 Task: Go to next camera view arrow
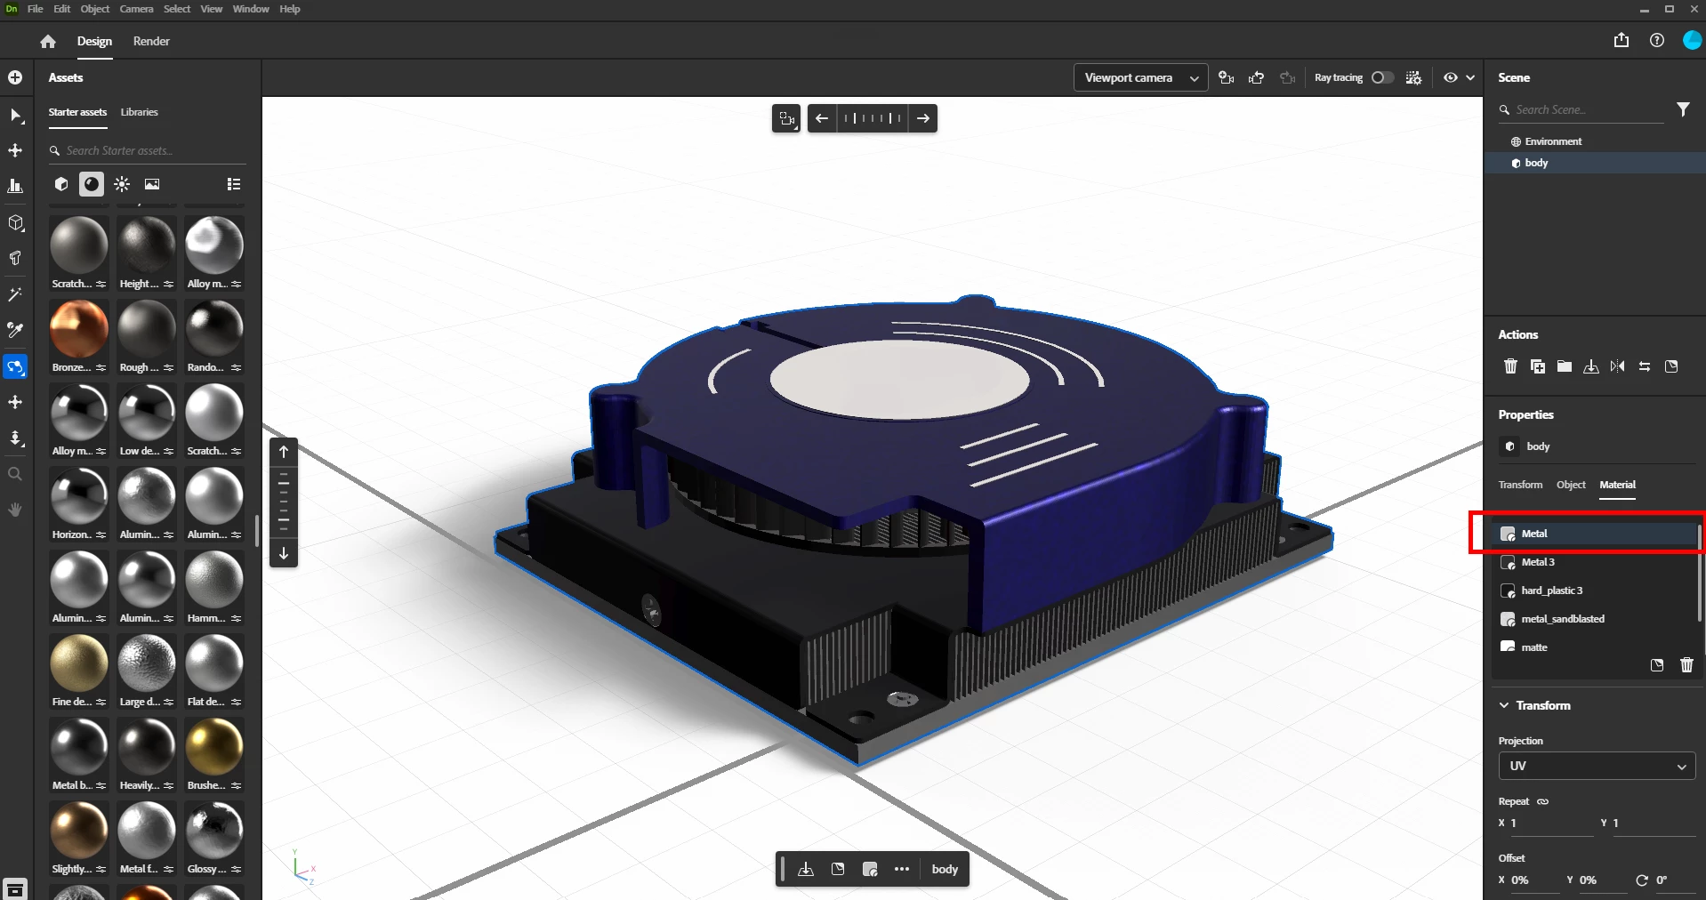[923, 118]
